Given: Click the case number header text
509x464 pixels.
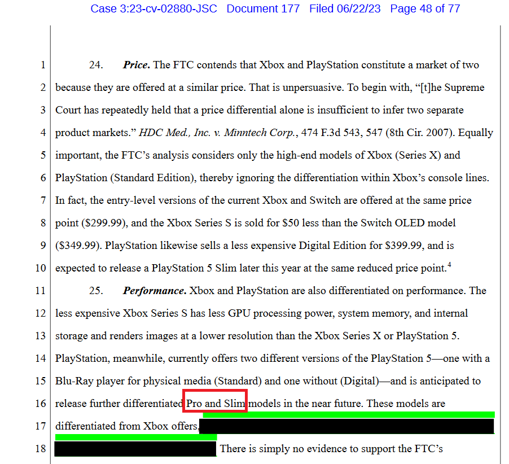Looking at the screenshot, I should click(x=153, y=9).
